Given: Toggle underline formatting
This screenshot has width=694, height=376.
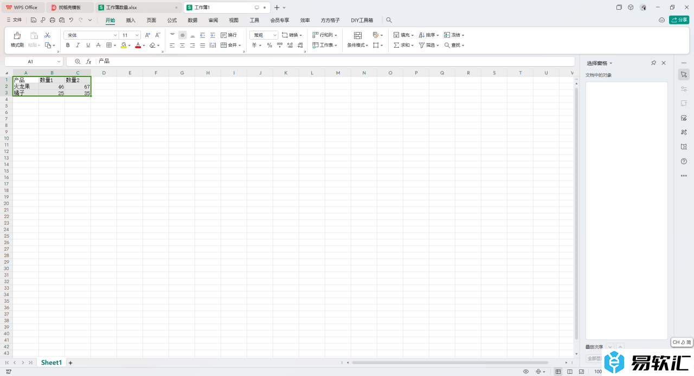Looking at the screenshot, I should pos(88,45).
